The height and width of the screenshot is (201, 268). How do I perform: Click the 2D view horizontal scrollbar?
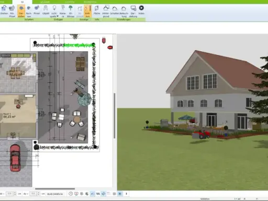(x=55, y=188)
